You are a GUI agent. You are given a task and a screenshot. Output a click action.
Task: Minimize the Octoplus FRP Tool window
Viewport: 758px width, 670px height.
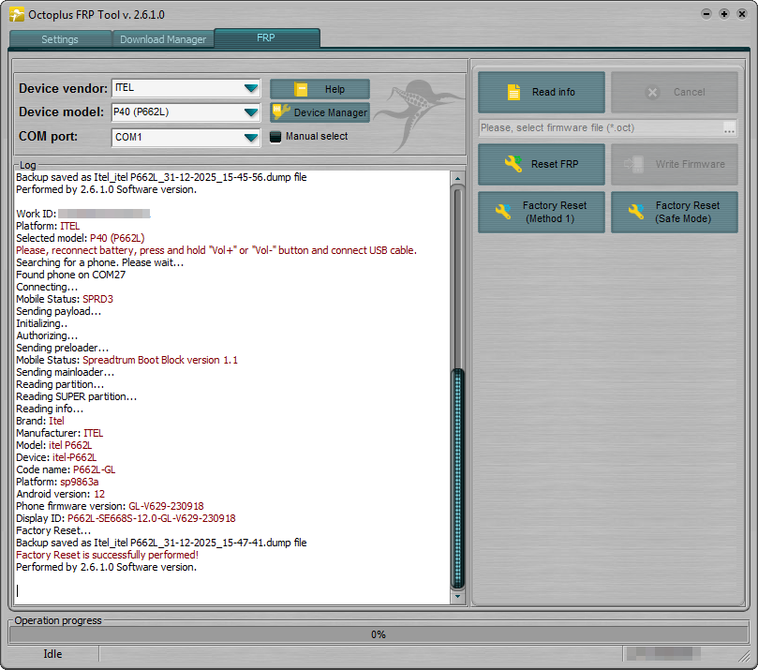pos(706,14)
